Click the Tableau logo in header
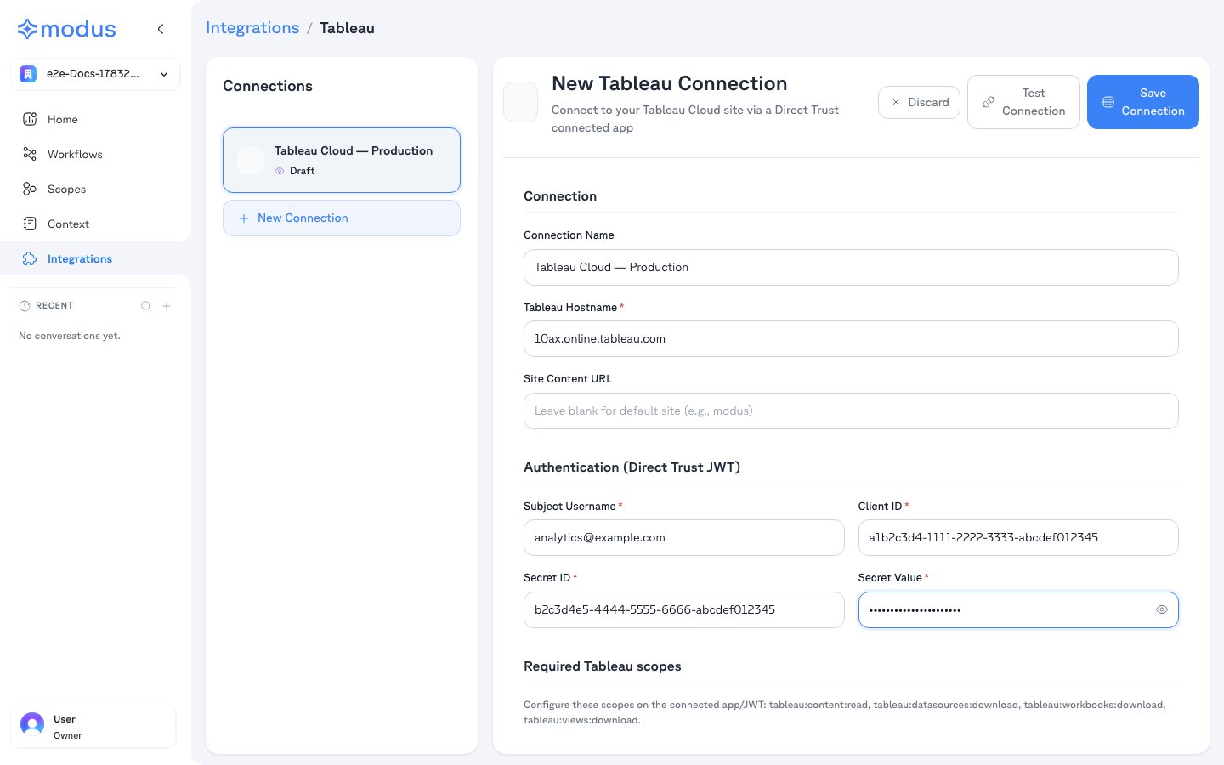The height and width of the screenshot is (765, 1224). tap(520, 102)
